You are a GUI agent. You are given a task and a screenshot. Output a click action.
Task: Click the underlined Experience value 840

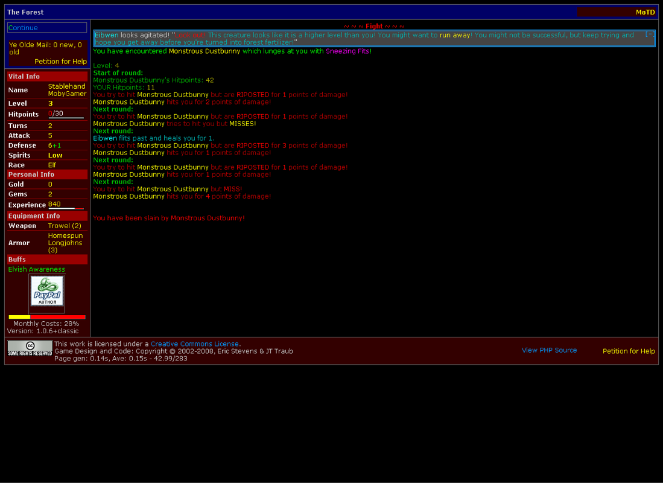(56, 205)
